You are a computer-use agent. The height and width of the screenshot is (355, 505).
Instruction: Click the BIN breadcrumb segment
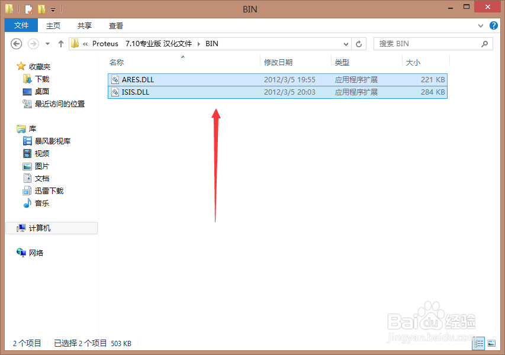pos(212,43)
